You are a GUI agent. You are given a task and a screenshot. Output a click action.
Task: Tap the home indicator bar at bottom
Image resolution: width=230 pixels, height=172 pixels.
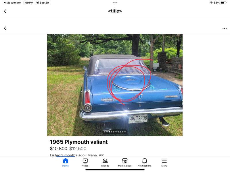click(x=115, y=170)
